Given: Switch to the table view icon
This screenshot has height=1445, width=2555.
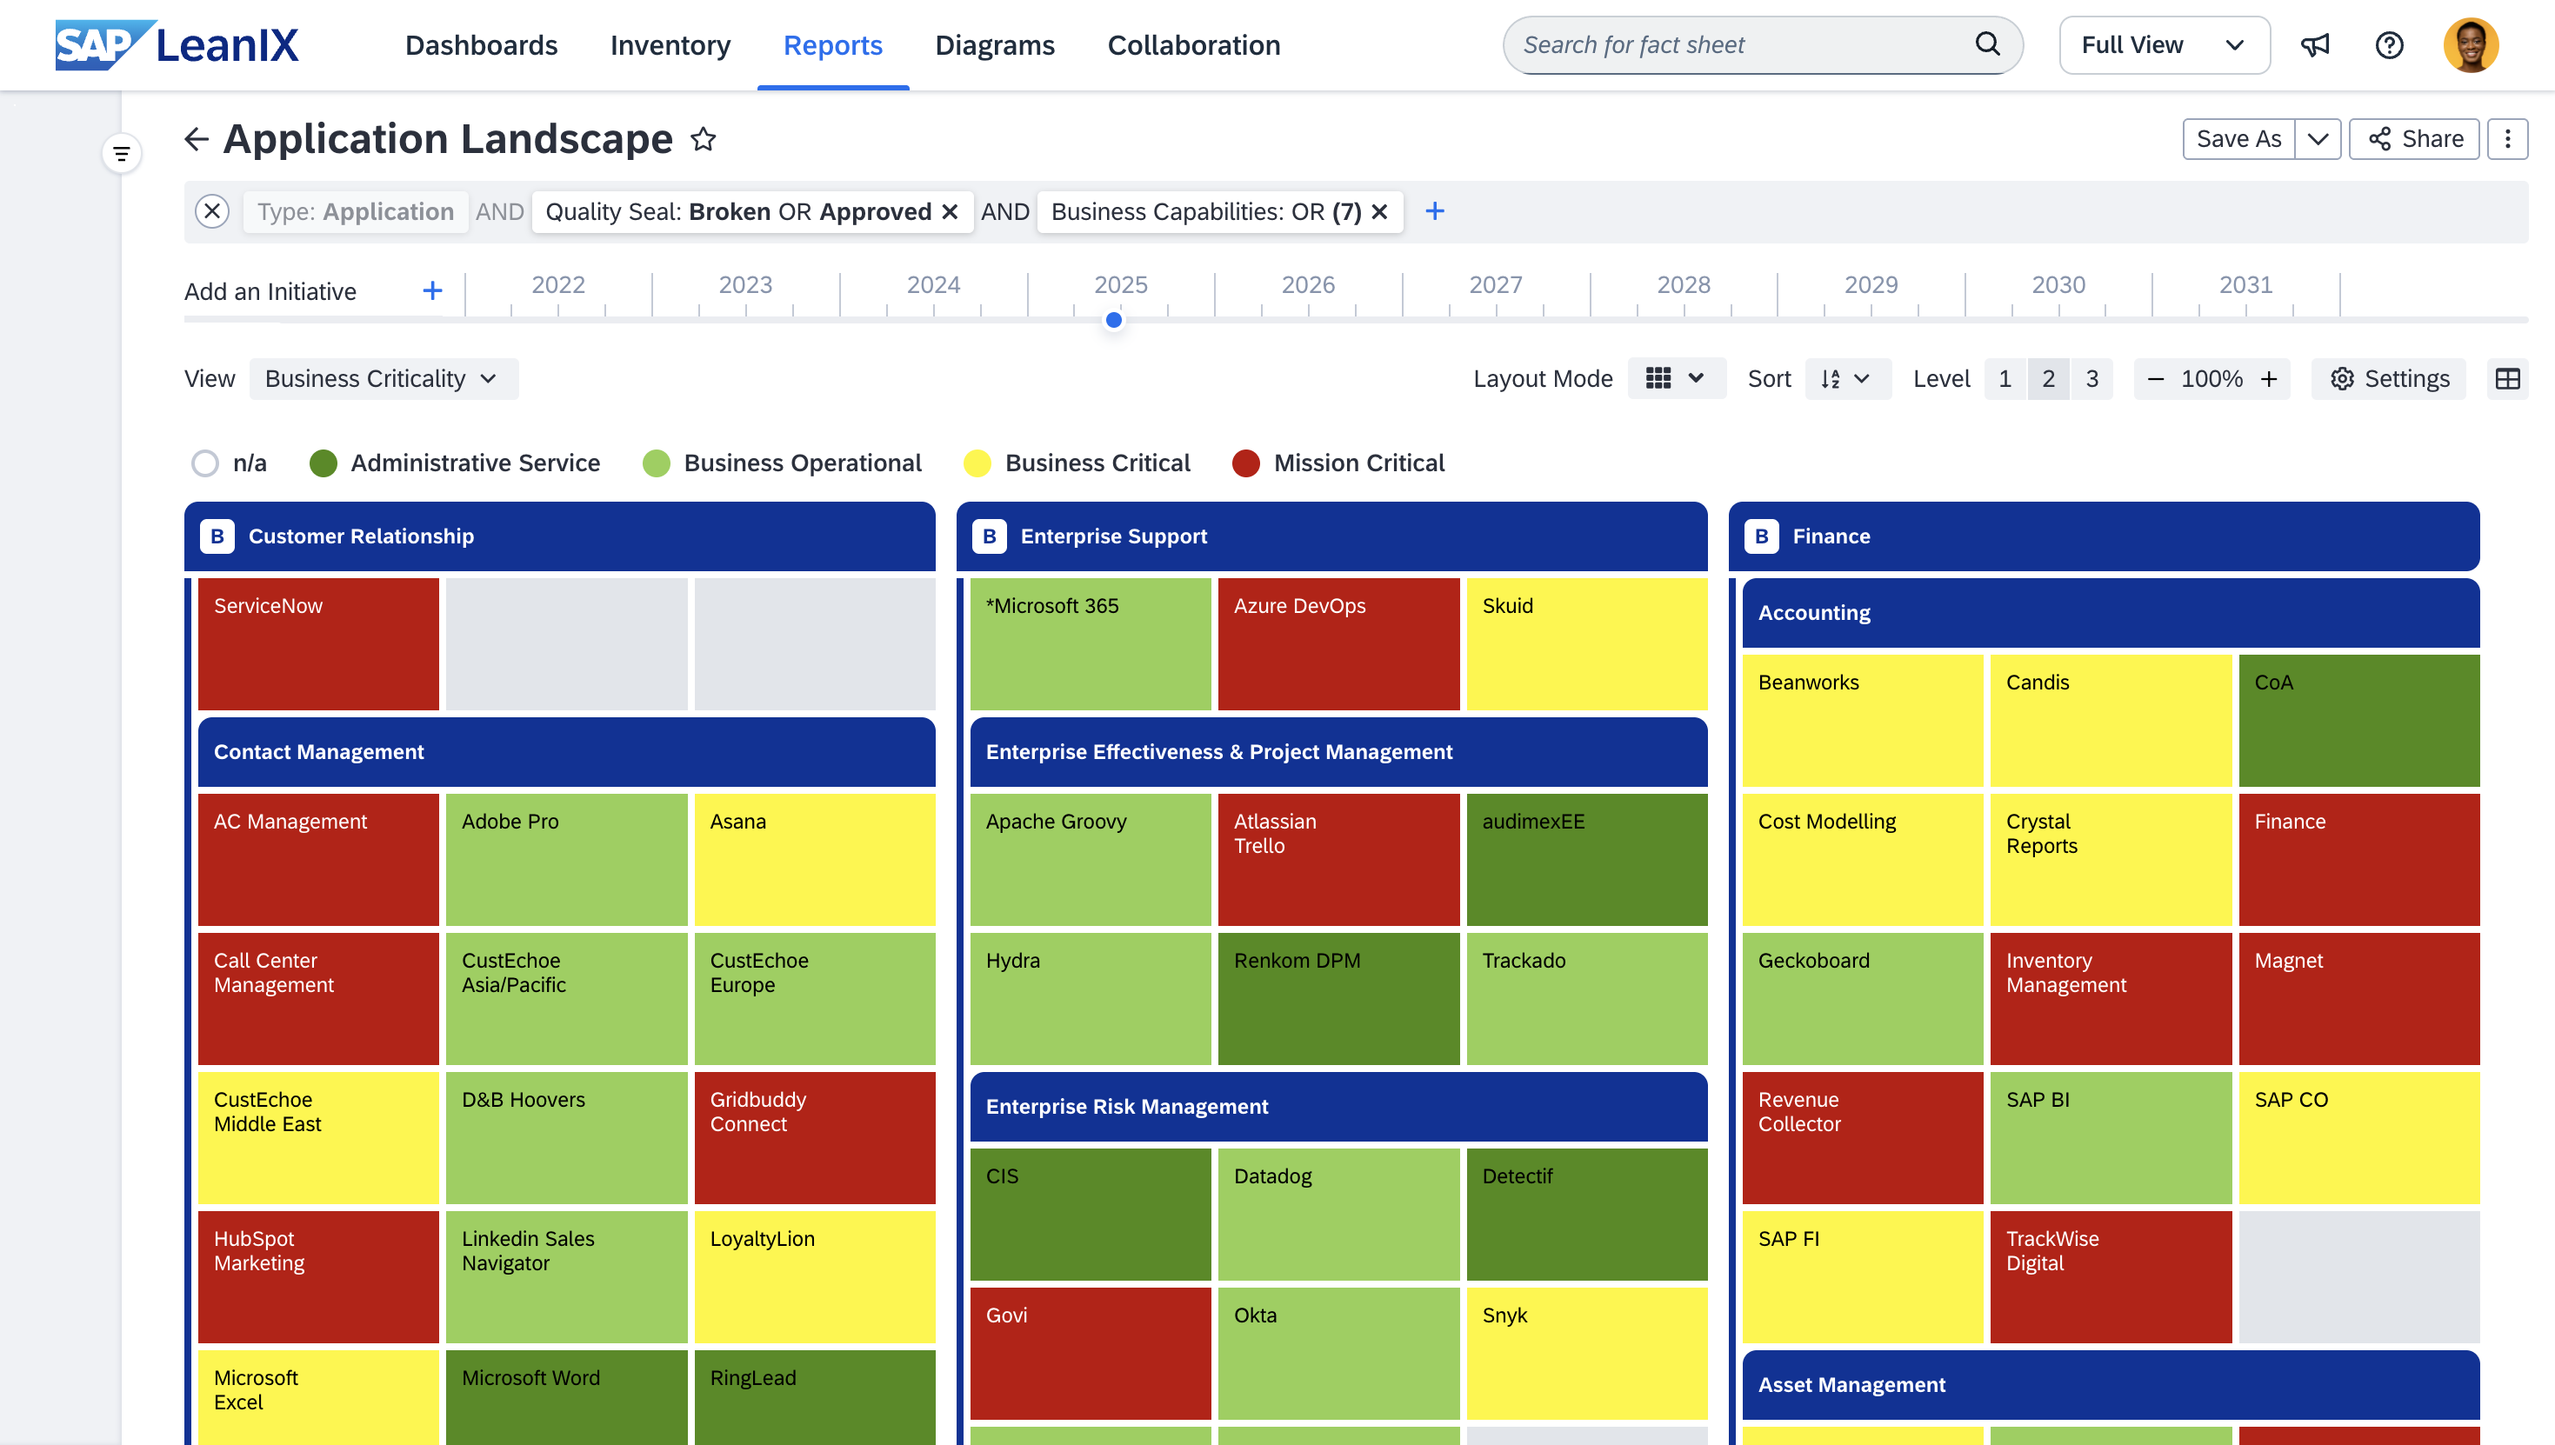Looking at the screenshot, I should [x=2507, y=378].
